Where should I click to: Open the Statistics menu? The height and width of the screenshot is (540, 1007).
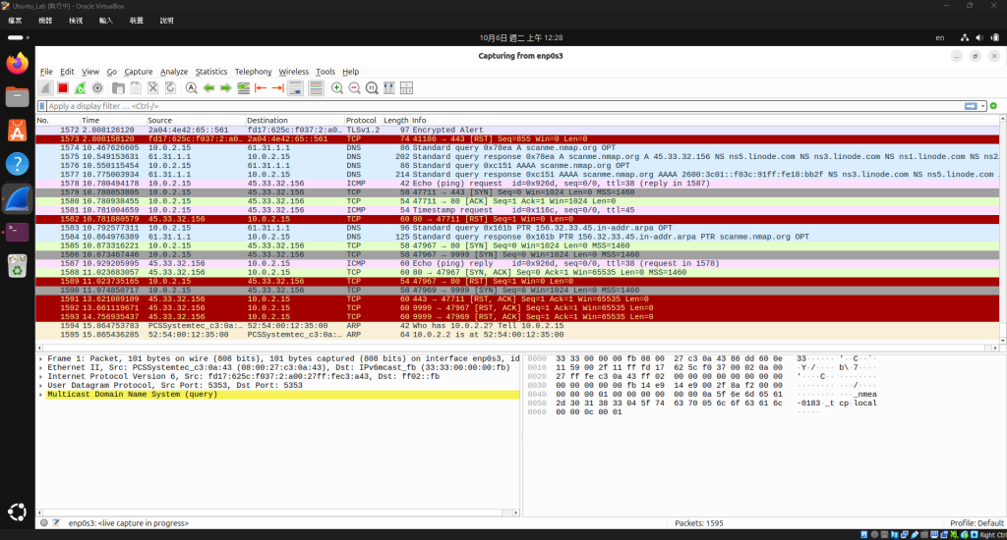click(x=211, y=72)
